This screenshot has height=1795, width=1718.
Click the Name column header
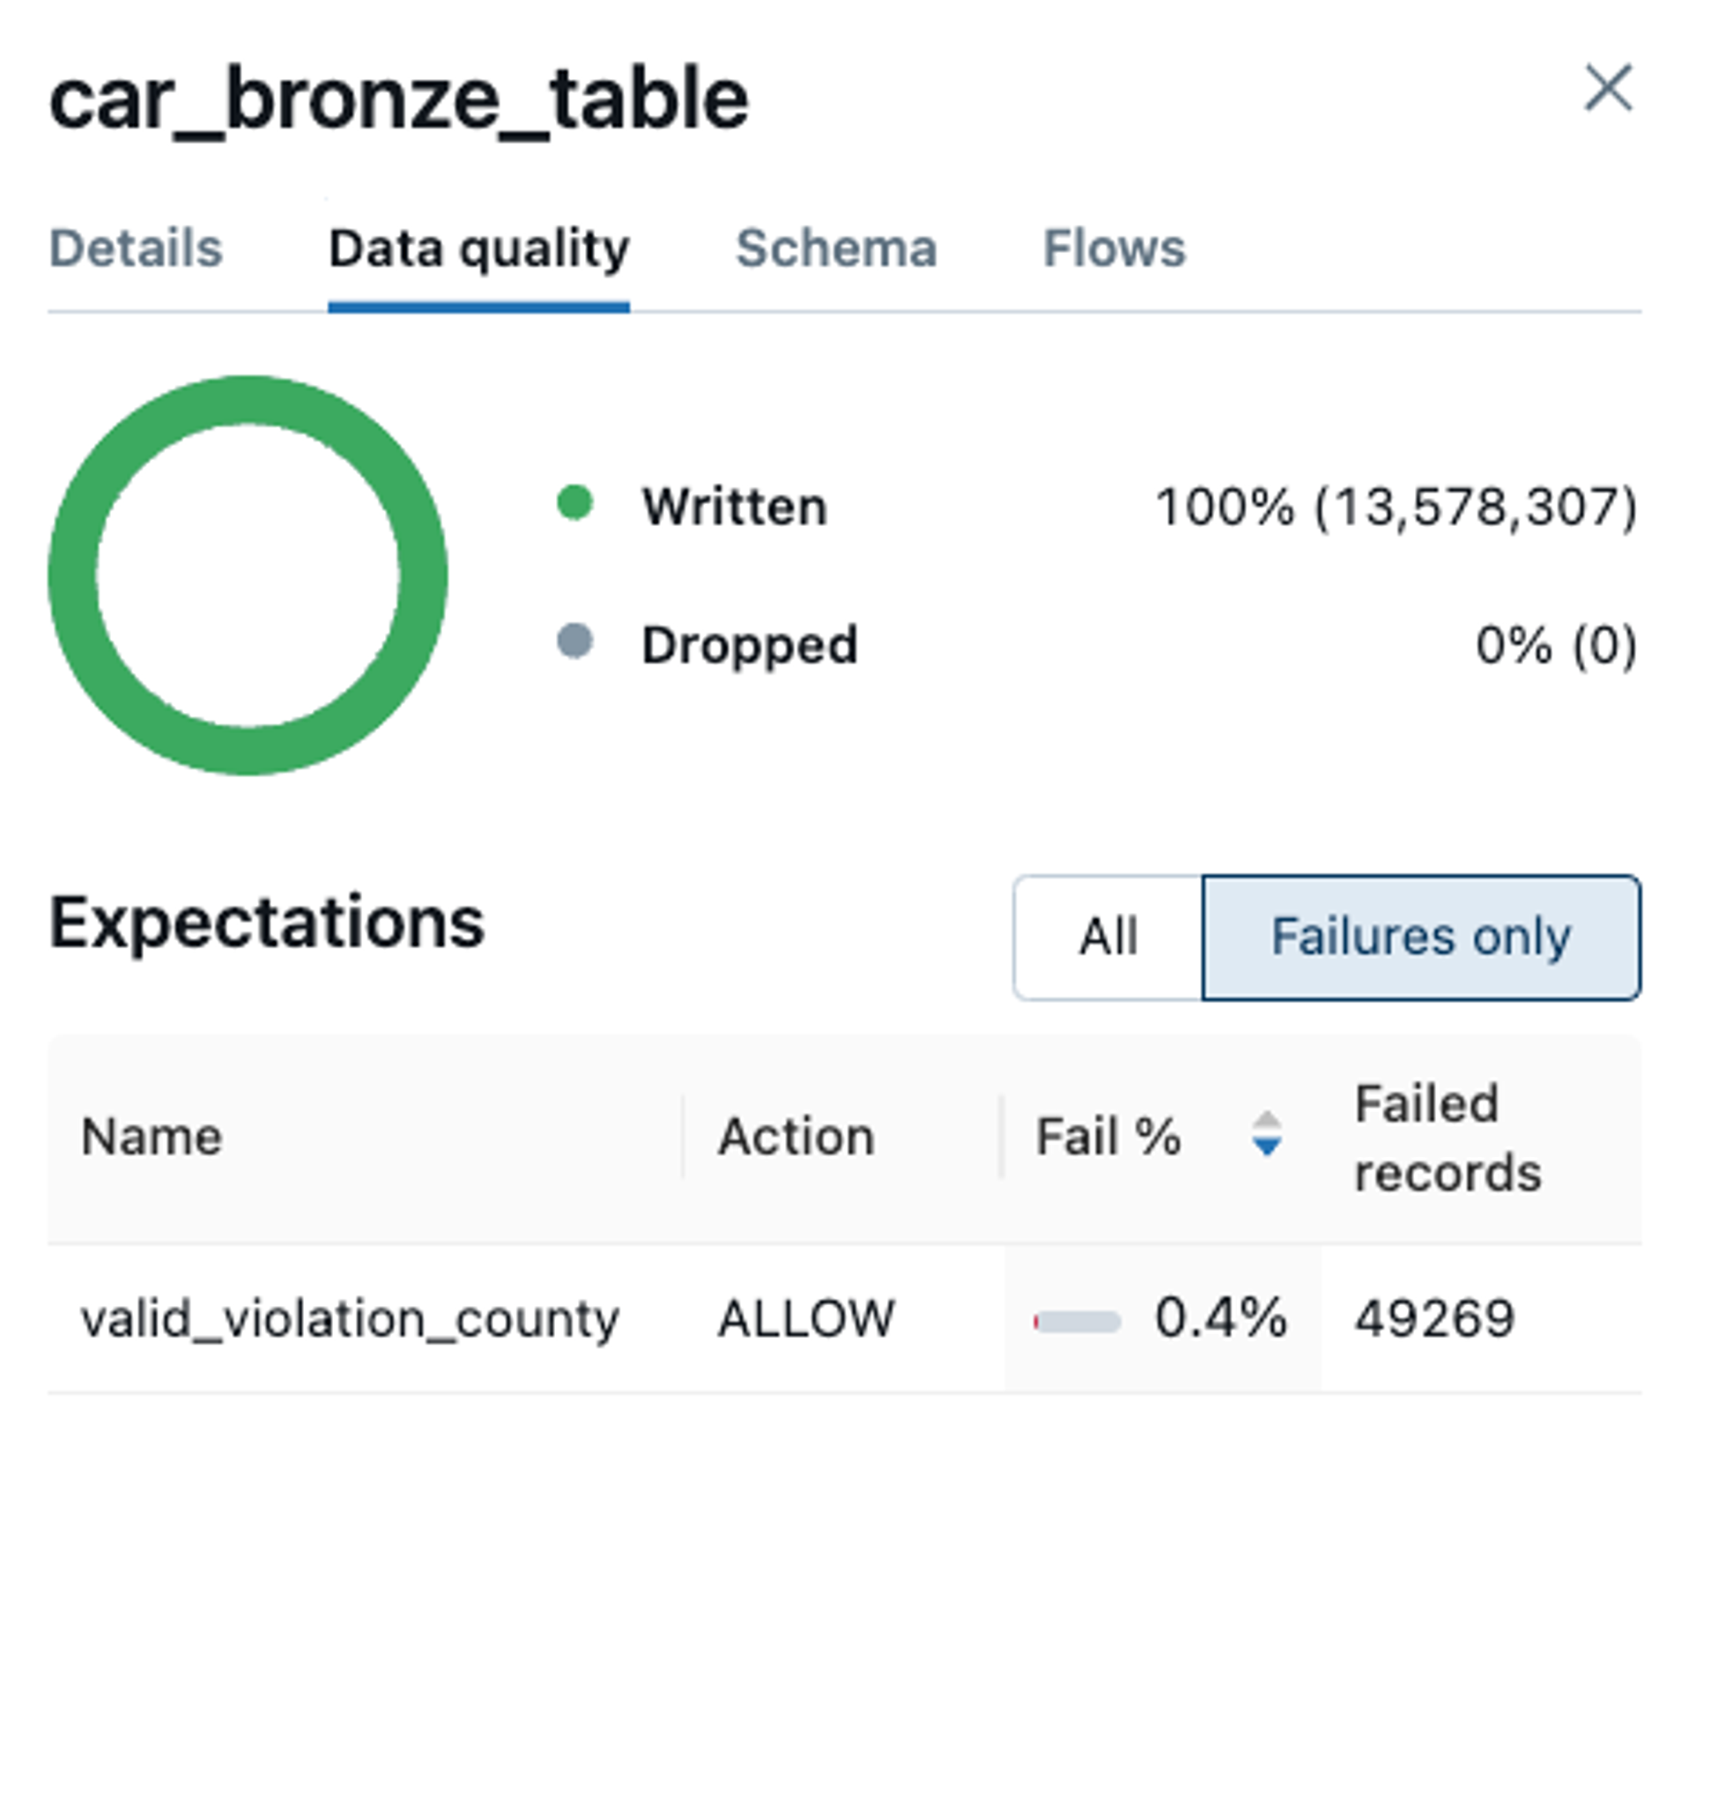coord(152,1137)
